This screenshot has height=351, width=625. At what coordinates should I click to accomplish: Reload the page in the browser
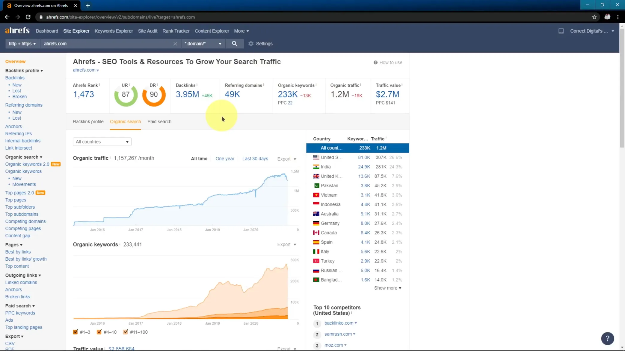(x=28, y=17)
